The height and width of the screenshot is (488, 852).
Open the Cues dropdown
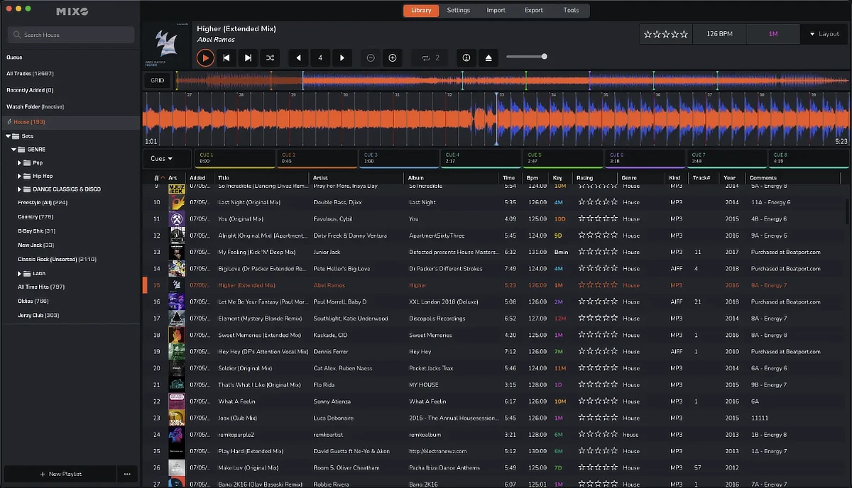coord(167,158)
